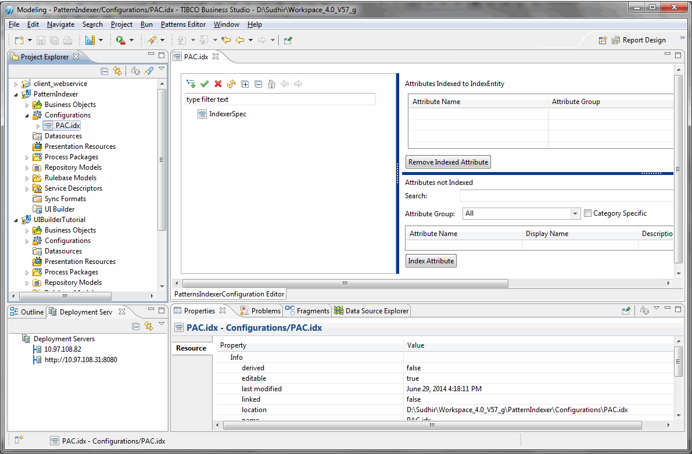
Task: Expand the PAC.idx tree node
Action: [38, 126]
